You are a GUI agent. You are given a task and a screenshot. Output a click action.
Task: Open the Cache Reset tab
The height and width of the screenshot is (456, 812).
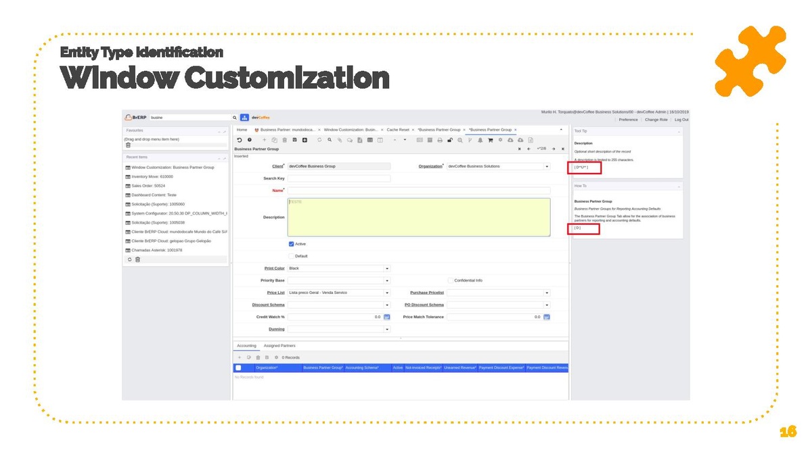(x=398, y=130)
